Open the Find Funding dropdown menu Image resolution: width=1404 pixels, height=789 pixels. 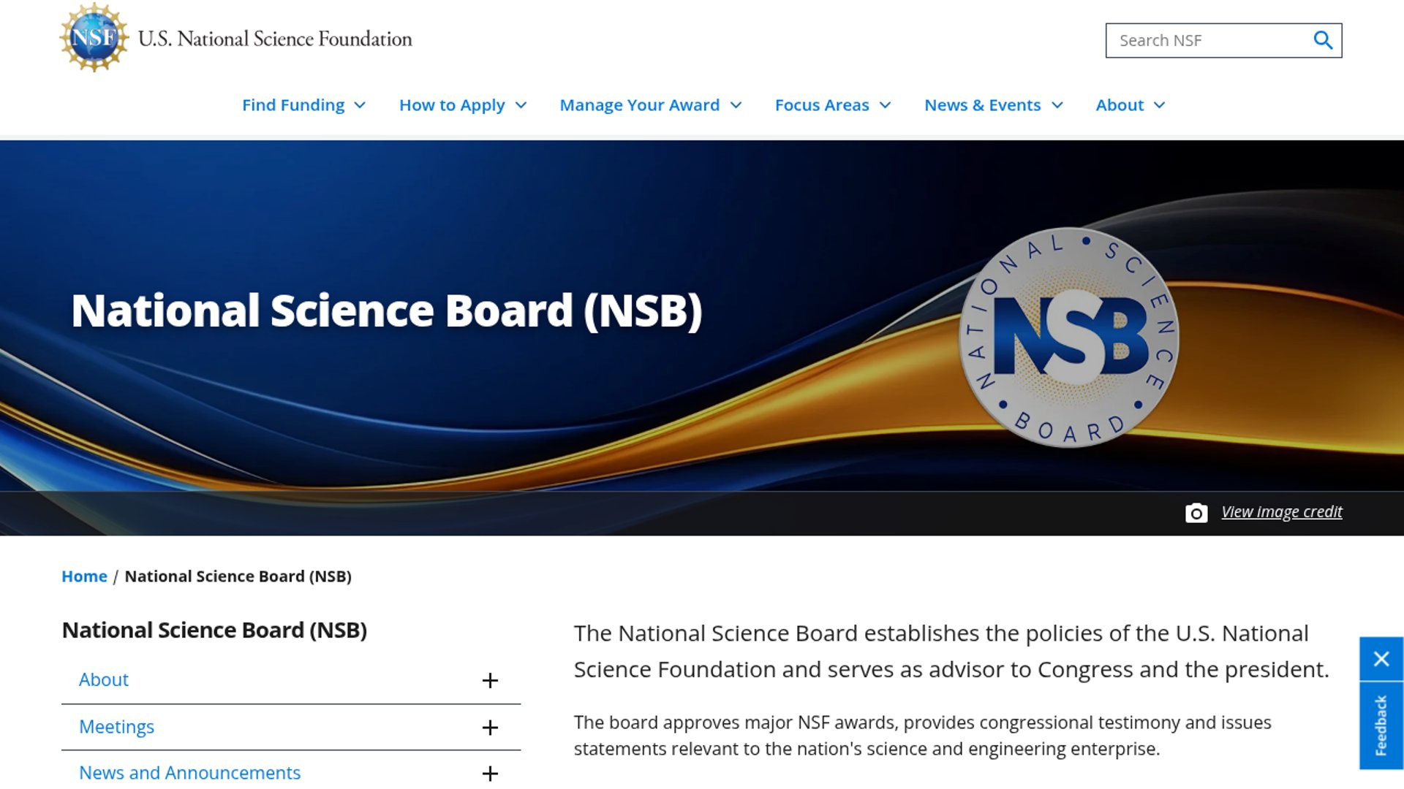click(x=303, y=105)
